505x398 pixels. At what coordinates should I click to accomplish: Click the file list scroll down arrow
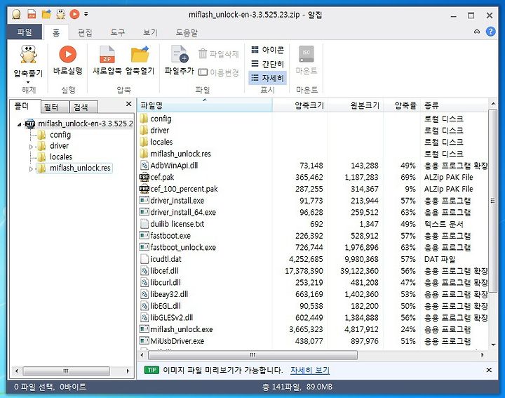coord(493,345)
